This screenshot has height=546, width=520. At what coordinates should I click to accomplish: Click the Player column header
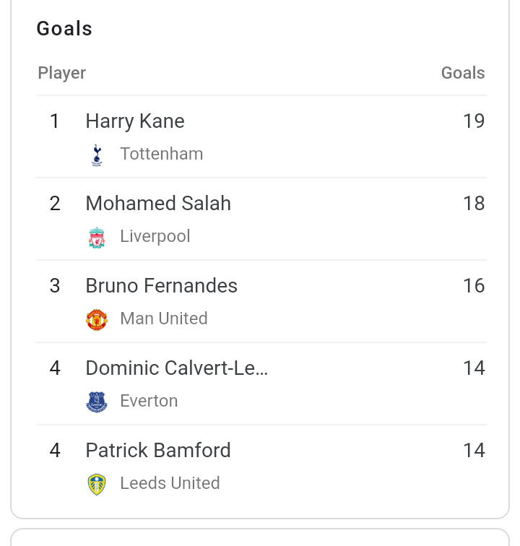click(61, 73)
